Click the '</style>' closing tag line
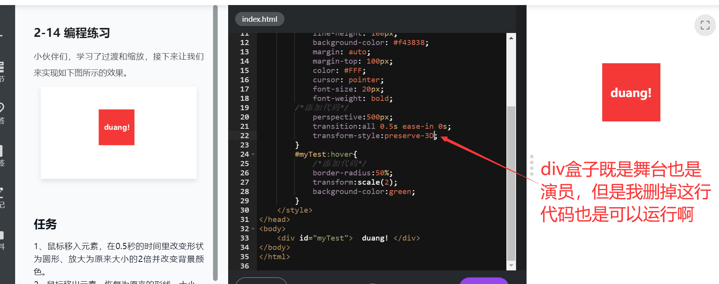 click(x=295, y=210)
